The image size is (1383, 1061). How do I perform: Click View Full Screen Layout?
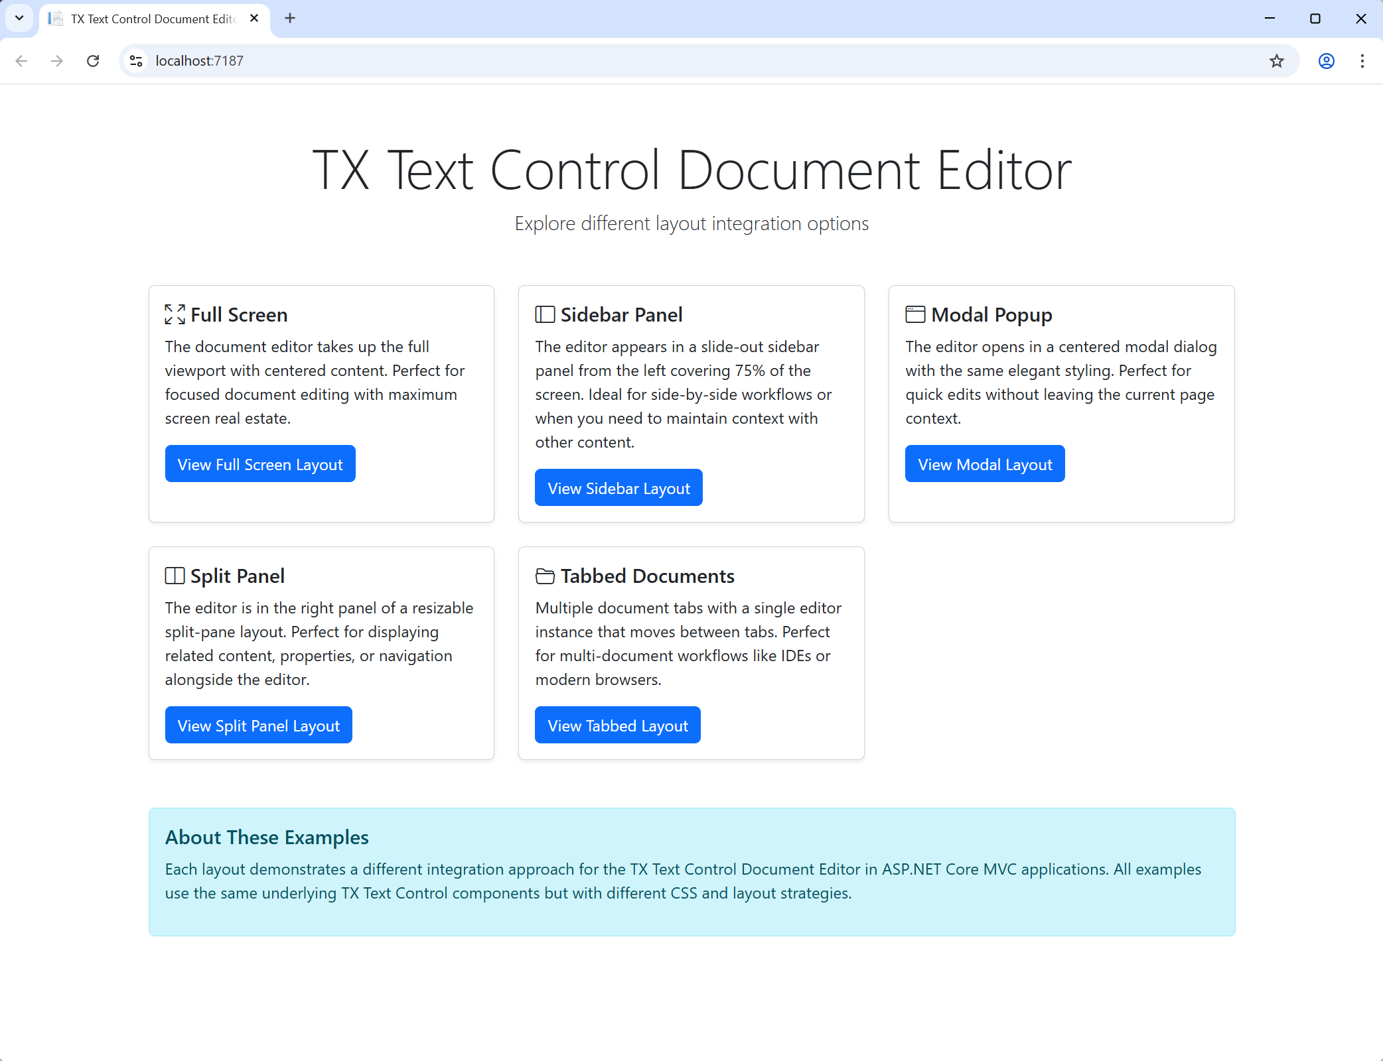pos(260,464)
